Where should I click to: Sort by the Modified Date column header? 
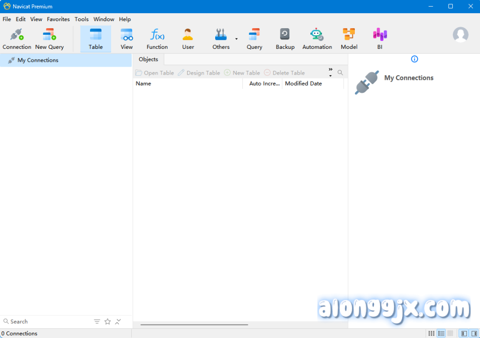[x=303, y=84]
